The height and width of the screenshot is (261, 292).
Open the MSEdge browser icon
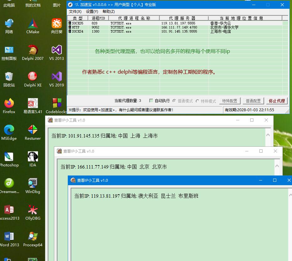click(x=9, y=133)
